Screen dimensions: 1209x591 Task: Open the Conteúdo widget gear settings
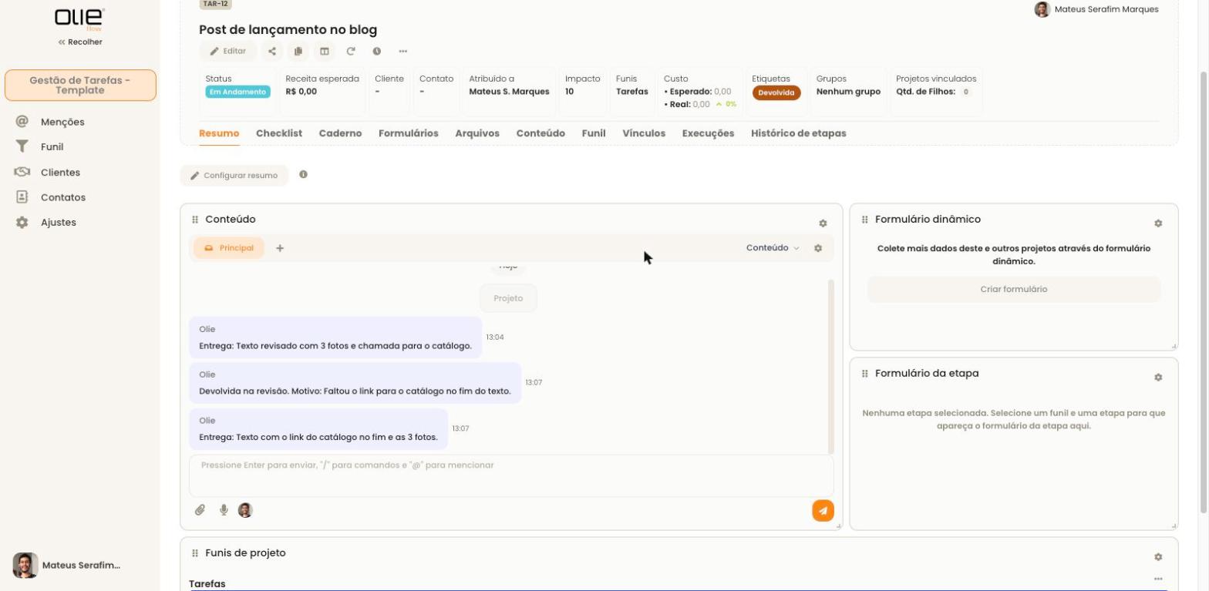(823, 223)
